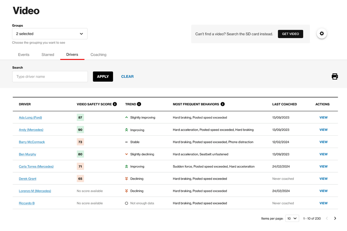Switch to the Starred tab

tap(48, 55)
